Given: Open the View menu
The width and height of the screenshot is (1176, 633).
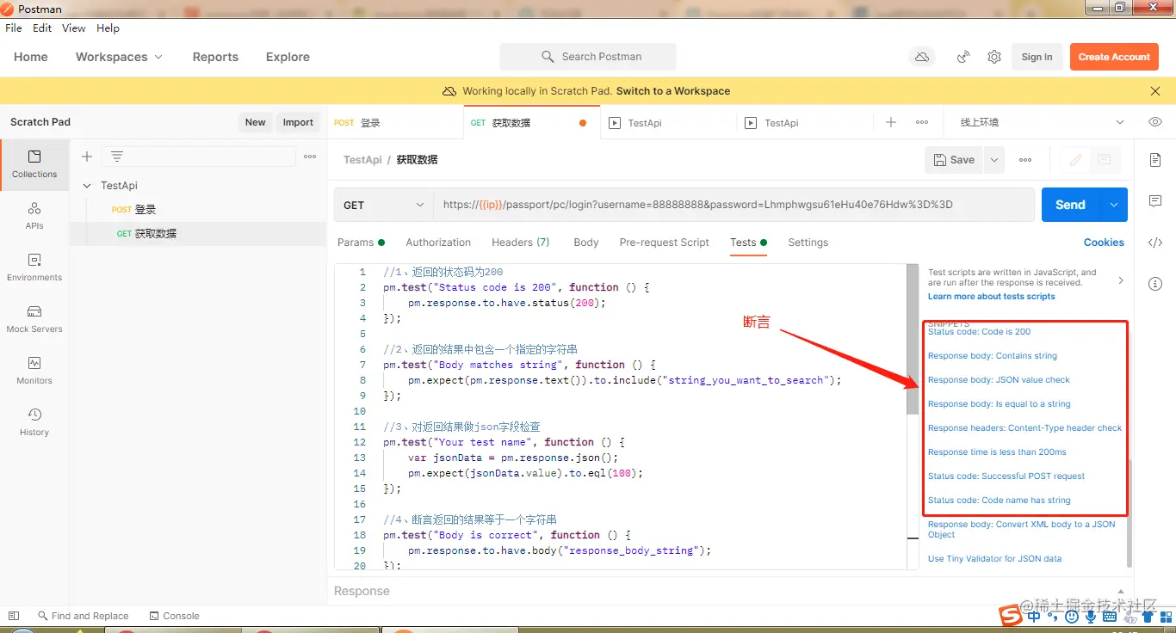Looking at the screenshot, I should (x=74, y=28).
